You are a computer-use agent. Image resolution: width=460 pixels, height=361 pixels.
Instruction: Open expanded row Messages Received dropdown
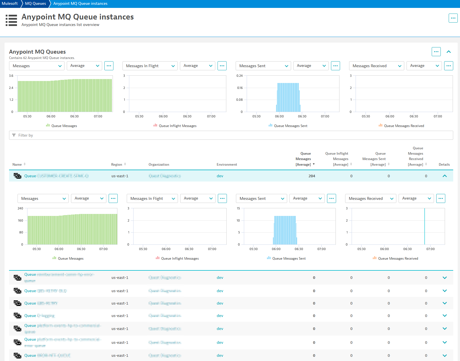tap(371, 198)
